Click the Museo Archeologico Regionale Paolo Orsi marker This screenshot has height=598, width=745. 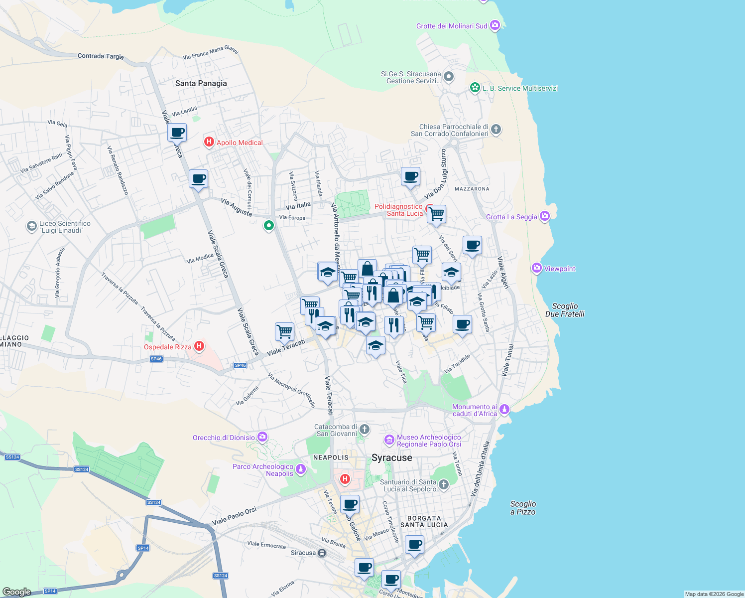coord(390,440)
